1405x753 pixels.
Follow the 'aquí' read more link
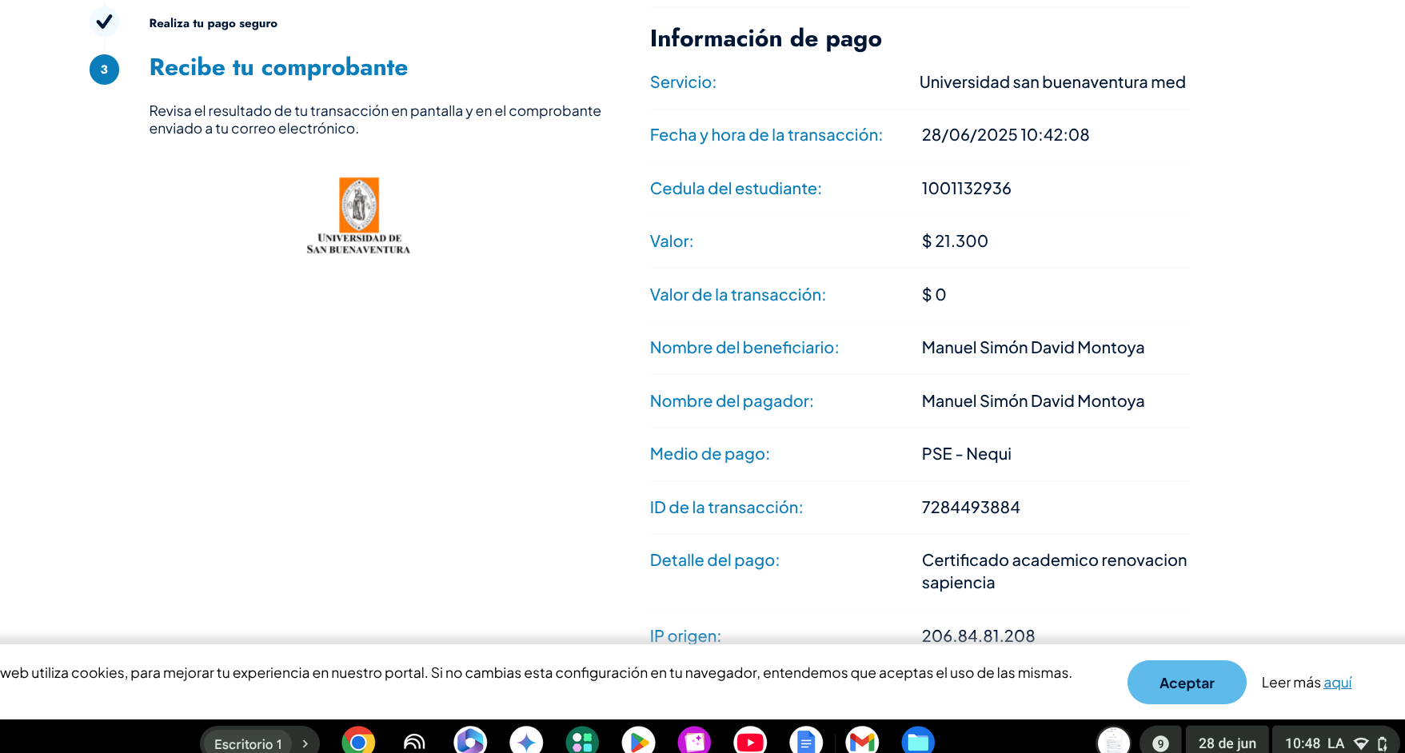(x=1337, y=683)
